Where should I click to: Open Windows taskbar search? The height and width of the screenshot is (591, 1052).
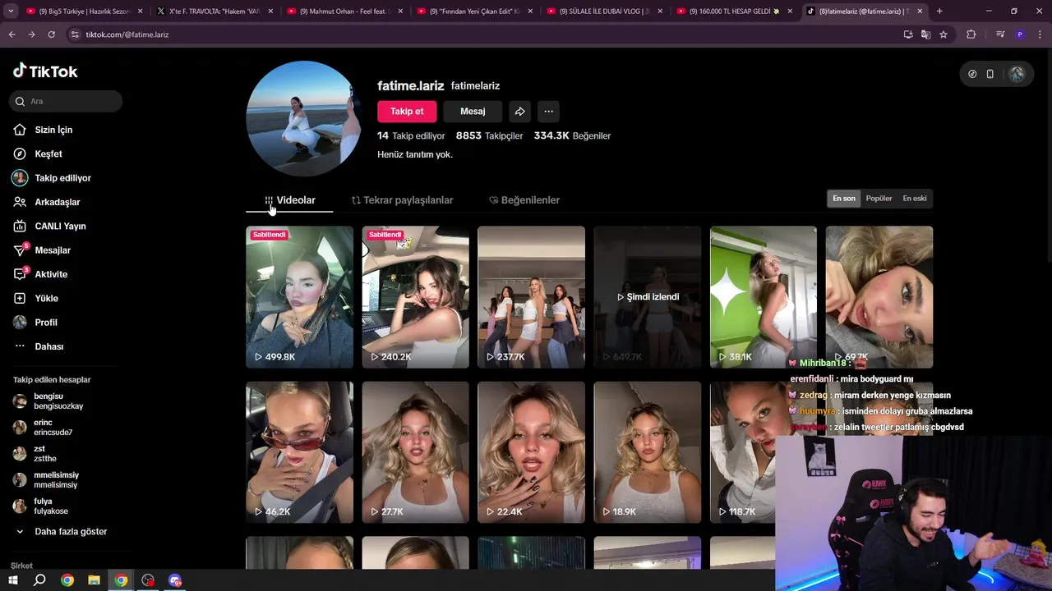pyautogui.click(x=39, y=580)
